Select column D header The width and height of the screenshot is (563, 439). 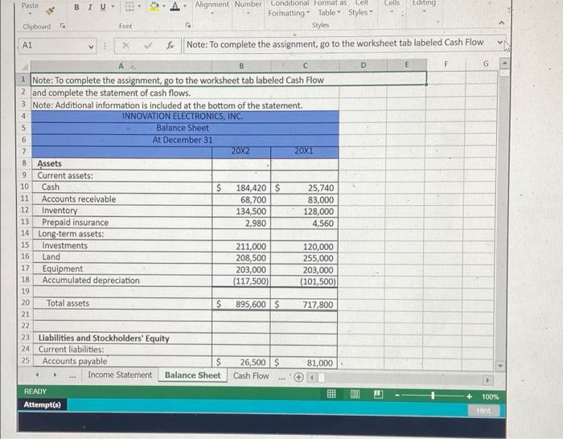(x=364, y=65)
